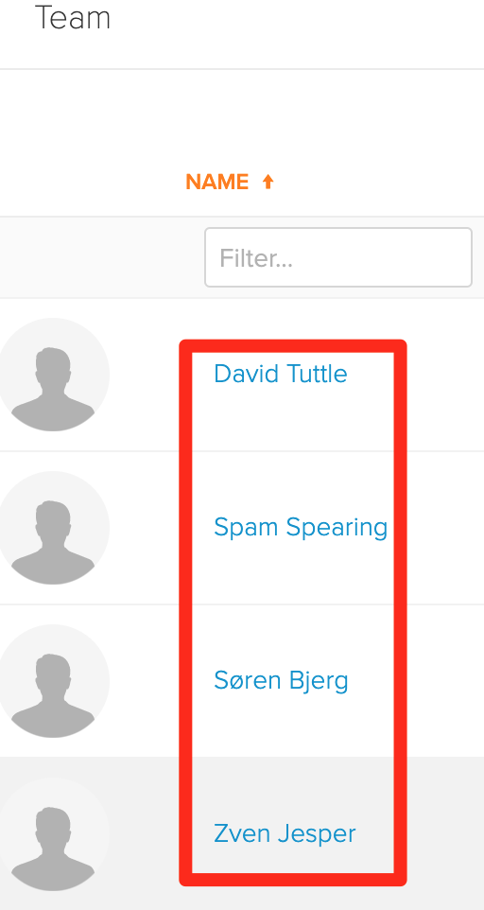Select the Søren Bjerg table row
Screen dimensions: 484x910
[242, 681]
